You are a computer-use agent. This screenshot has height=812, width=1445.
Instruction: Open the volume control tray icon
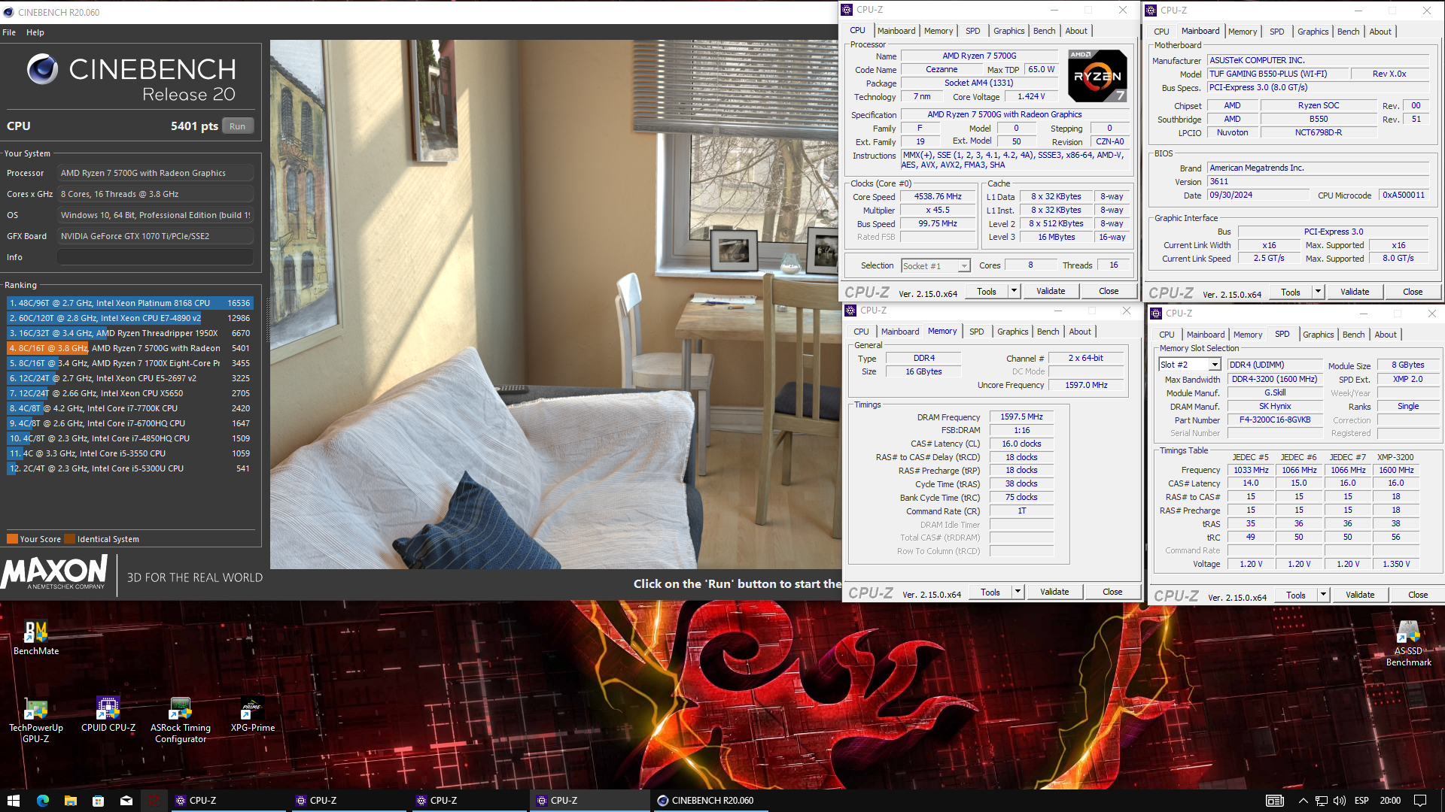pyautogui.click(x=1340, y=801)
